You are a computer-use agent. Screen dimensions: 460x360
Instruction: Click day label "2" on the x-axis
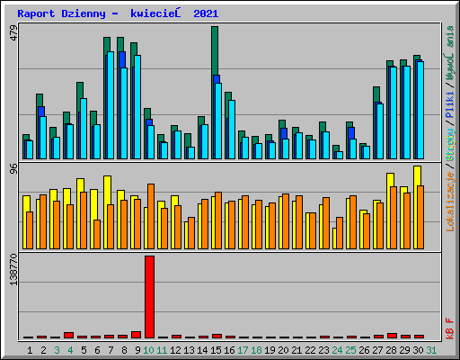(43, 350)
